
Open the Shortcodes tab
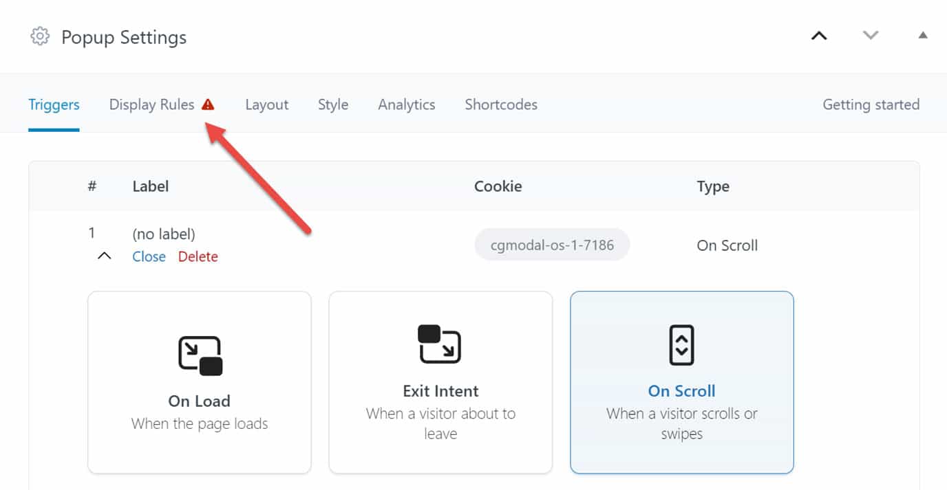pyautogui.click(x=501, y=104)
